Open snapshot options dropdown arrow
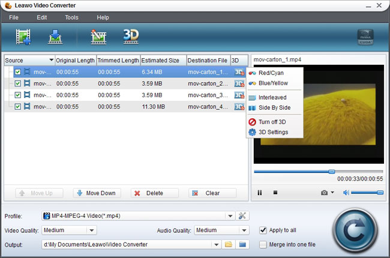Image resolution: width=390 pixels, height=258 pixels. pos(332,193)
